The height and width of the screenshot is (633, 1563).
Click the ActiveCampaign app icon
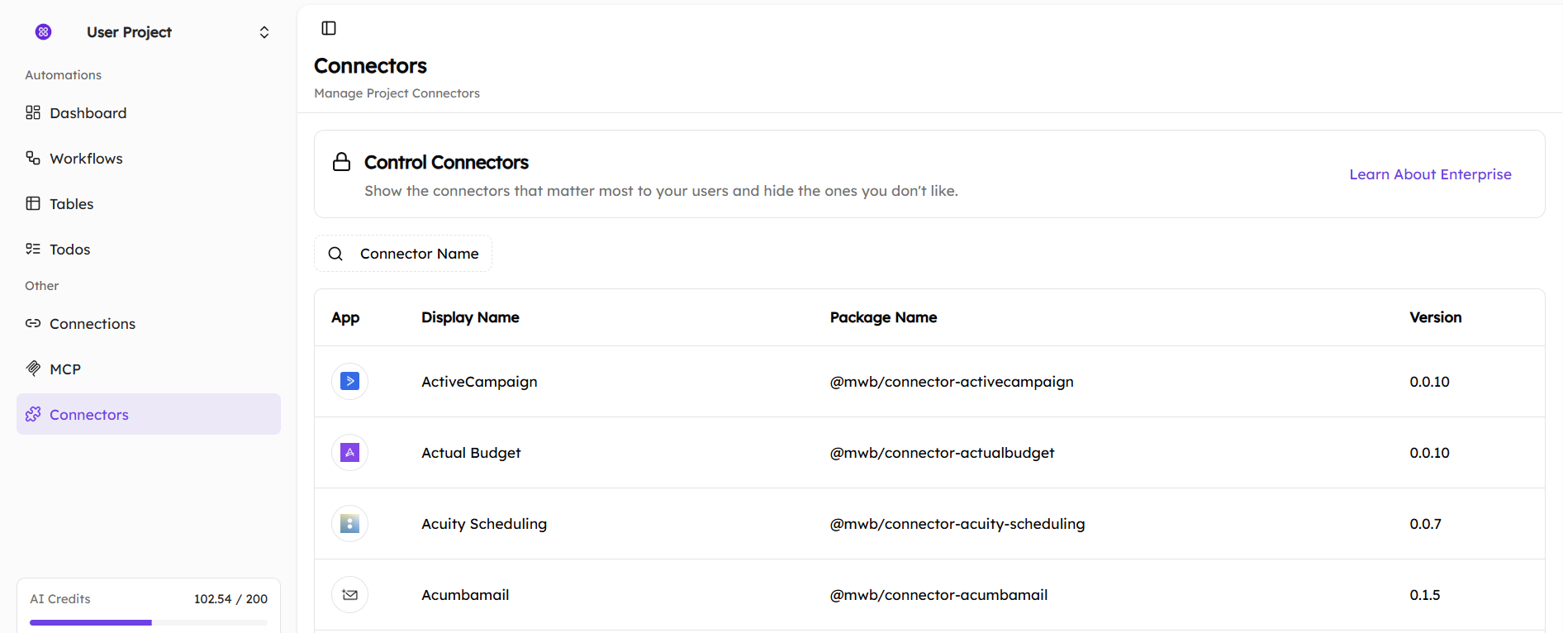[x=349, y=381]
